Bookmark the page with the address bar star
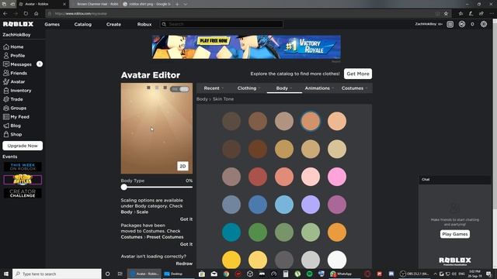Image resolution: width=497 pixels, height=279 pixels. pos(446,14)
